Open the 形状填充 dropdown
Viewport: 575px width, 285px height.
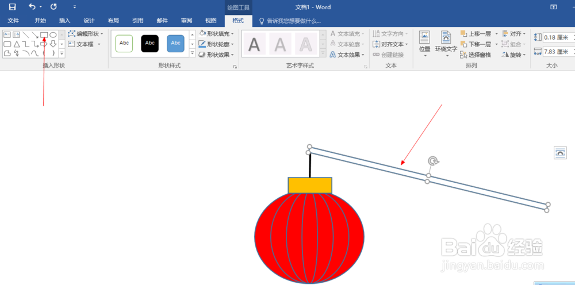coord(216,34)
